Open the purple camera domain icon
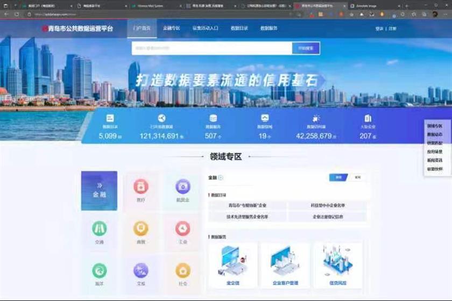This screenshot has height=301, width=452. tap(183, 187)
